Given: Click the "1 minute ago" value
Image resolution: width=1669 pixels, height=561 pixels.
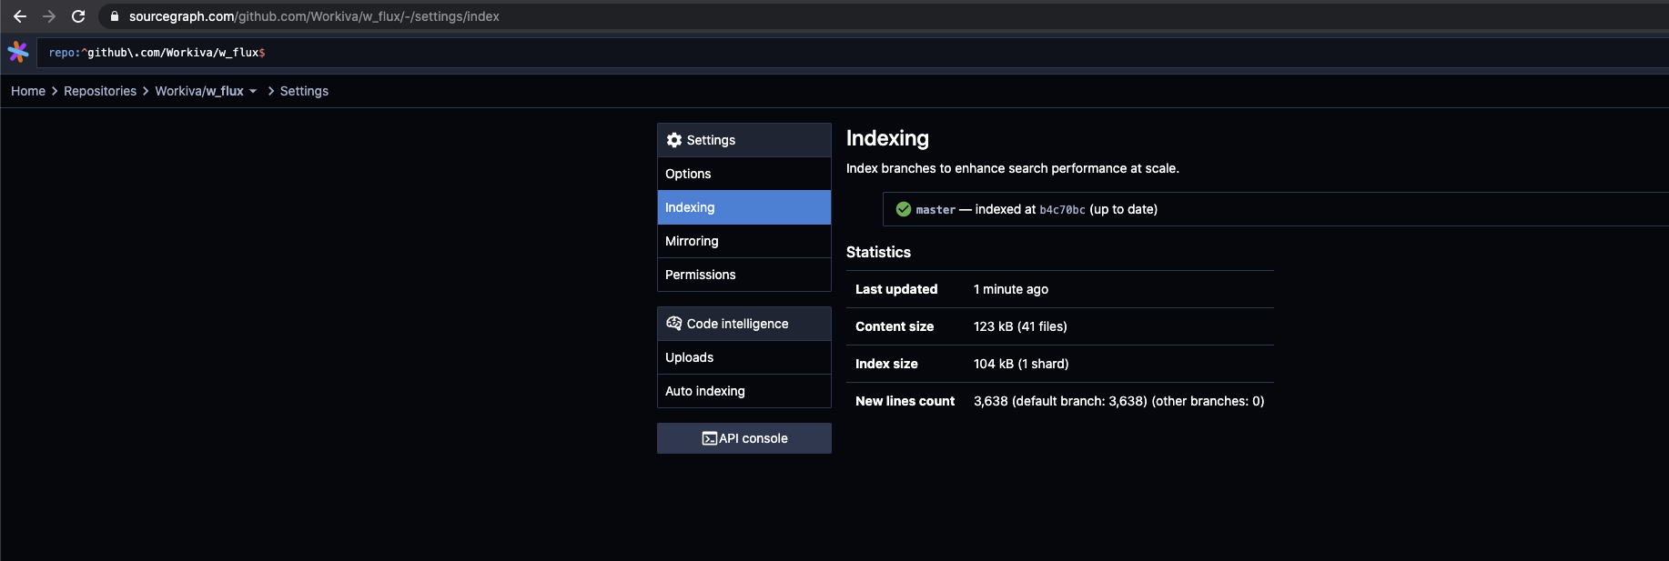Looking at the screenshot, I should (x=1011, y=289).
